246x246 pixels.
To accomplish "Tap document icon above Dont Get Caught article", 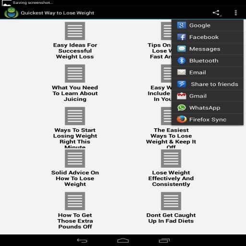I will pyautogui.click(x=171, y=201).
